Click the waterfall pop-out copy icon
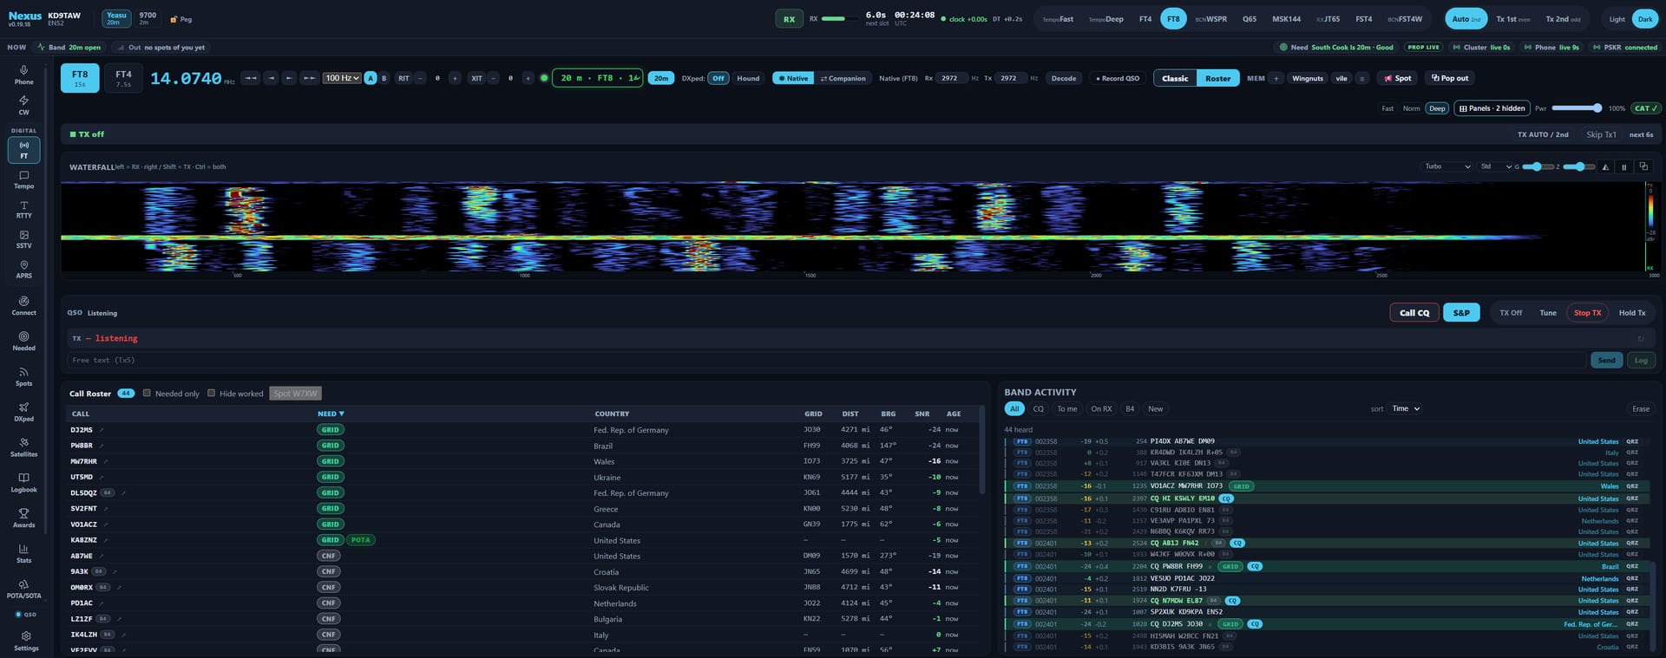 [x=1643, y=166]
